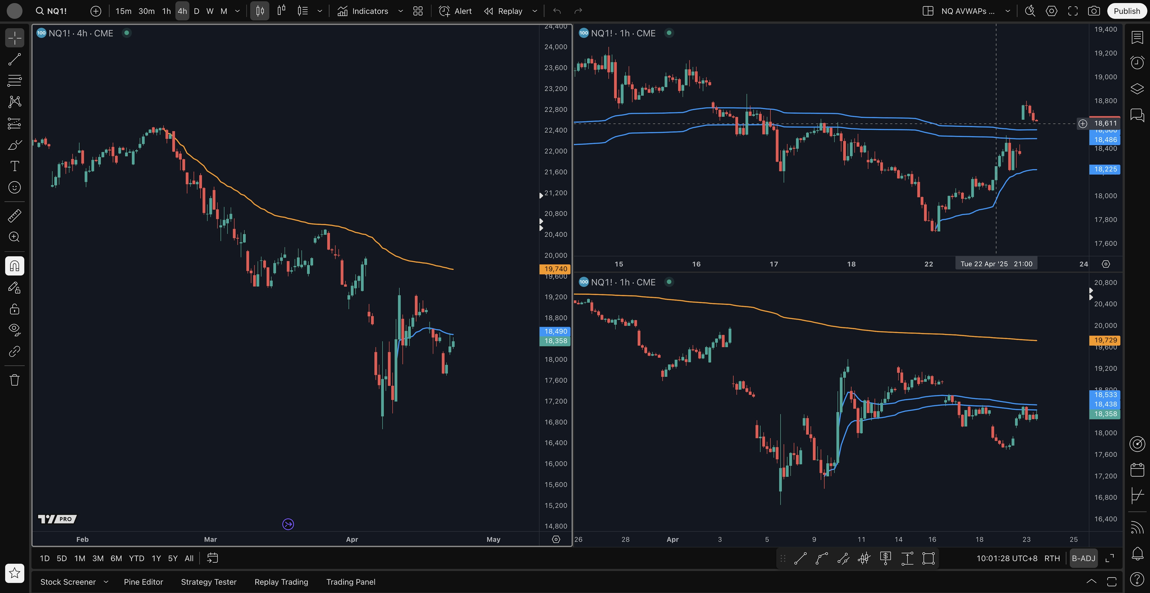Toggle the Magnet mode in left toolbar
The height and width of the screenshot is (593, 1150).
14,266
